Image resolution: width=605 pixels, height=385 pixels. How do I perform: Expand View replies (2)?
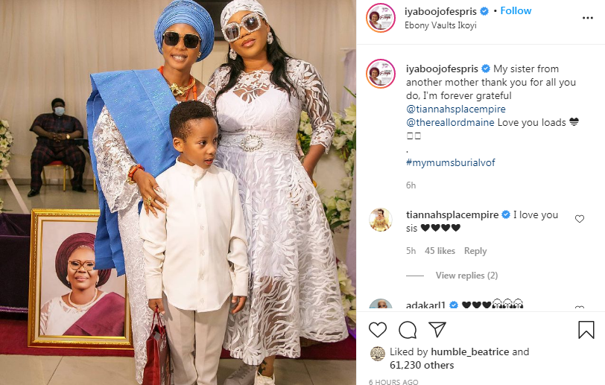[466, 276]
